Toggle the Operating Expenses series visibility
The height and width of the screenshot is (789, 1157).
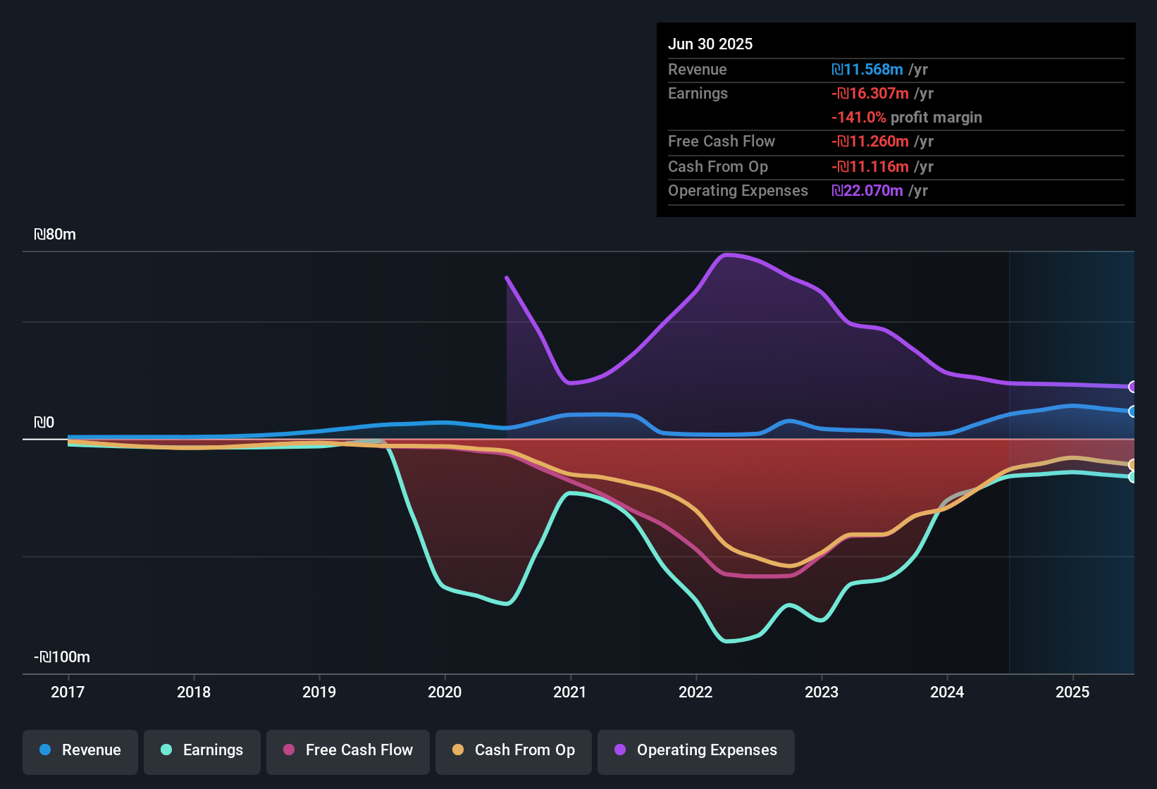pyautogui.click(x=695, y=750)
